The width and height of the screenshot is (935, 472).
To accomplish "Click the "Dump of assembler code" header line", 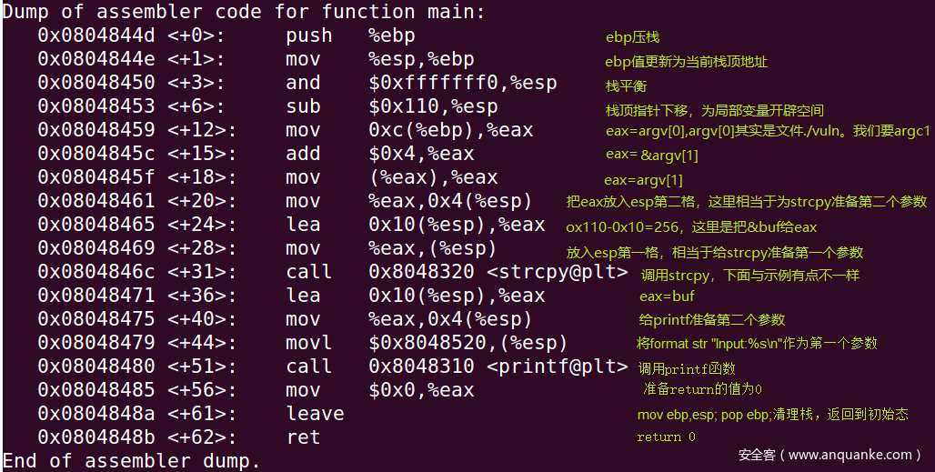I will (x=244, y=12).
